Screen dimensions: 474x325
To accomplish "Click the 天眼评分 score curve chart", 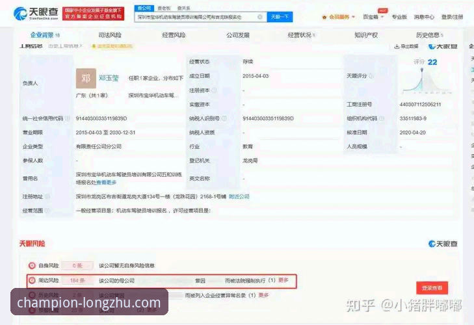I will pos(427,81).
